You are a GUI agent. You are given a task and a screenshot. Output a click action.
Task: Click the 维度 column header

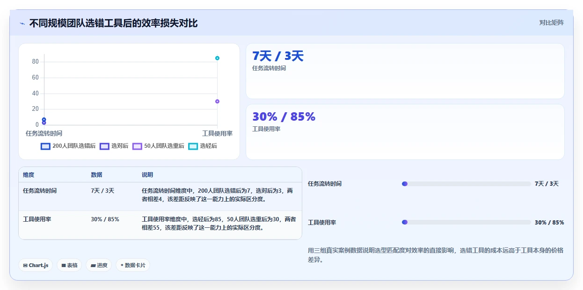(29, 175)
